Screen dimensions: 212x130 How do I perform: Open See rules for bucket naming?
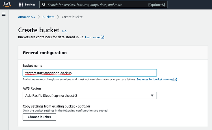click(x=155, y=79)
